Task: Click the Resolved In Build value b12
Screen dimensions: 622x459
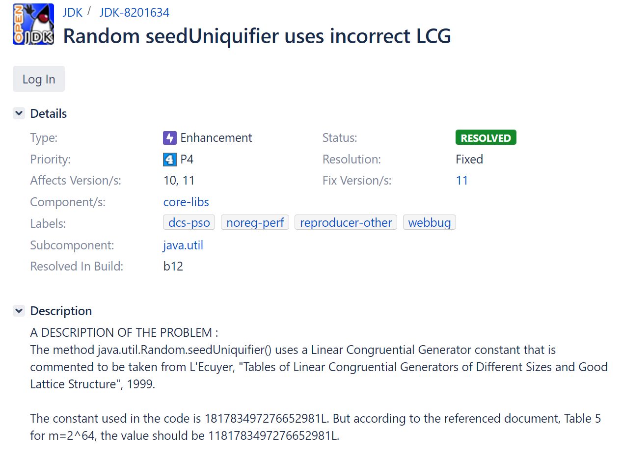Action: pyautogui.click(x=173, y=267)
